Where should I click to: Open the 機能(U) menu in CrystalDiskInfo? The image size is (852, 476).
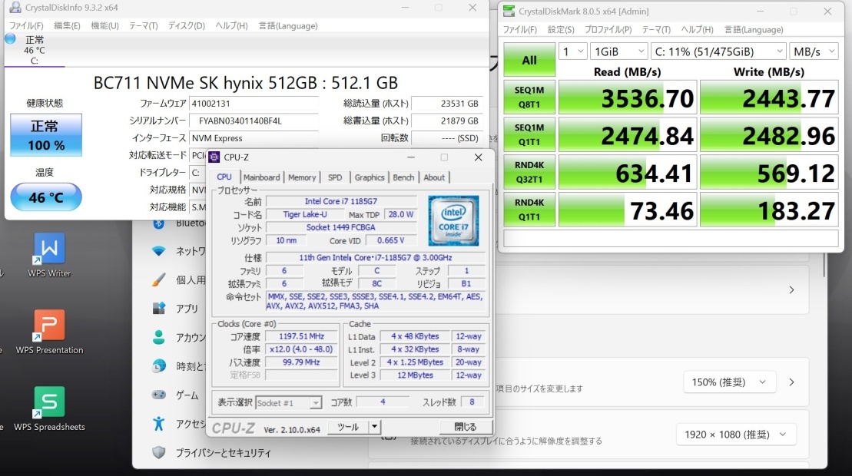tap(105, 25)
